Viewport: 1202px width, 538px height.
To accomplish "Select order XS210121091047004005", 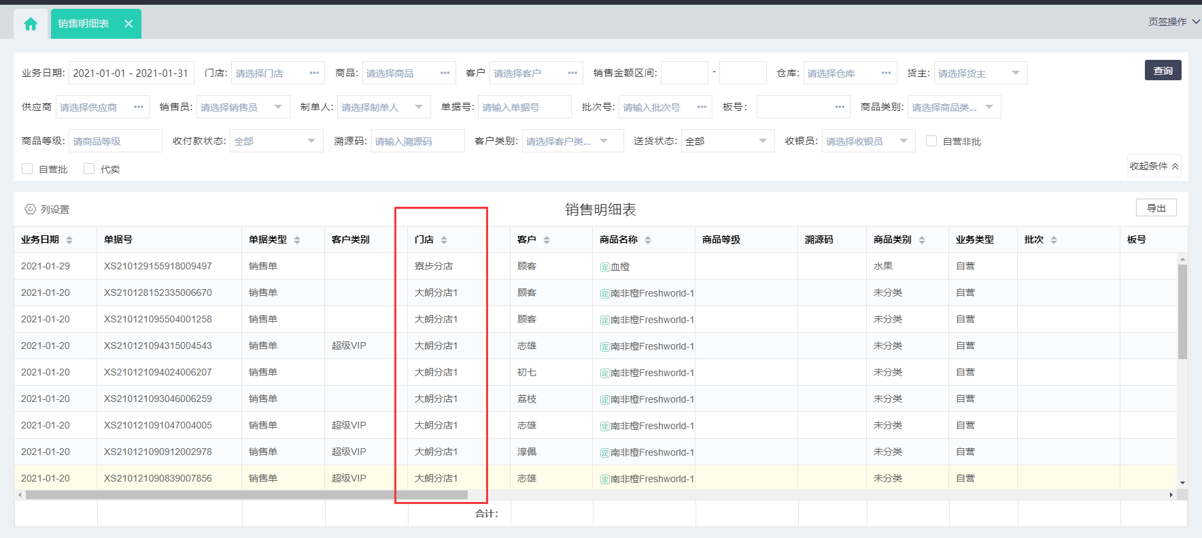I will 158,425.
